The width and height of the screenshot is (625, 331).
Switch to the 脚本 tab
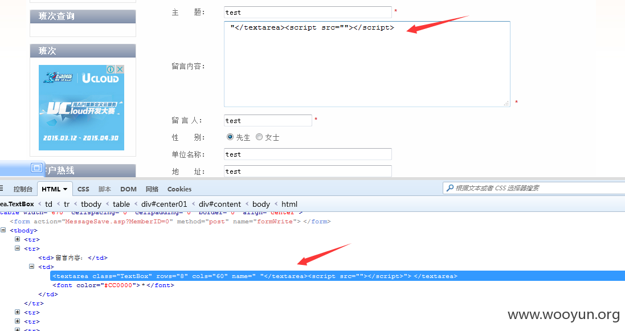[x=104, y=189]
